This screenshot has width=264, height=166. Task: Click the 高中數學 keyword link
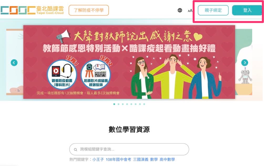click(x=167, y=159)
